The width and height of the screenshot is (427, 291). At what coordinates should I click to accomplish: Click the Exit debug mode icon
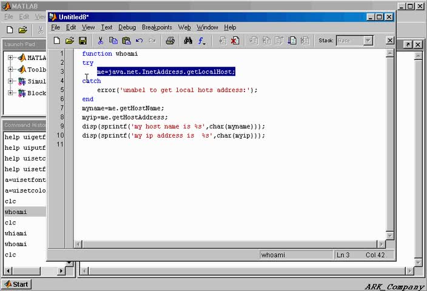click(x=304, y=41)
